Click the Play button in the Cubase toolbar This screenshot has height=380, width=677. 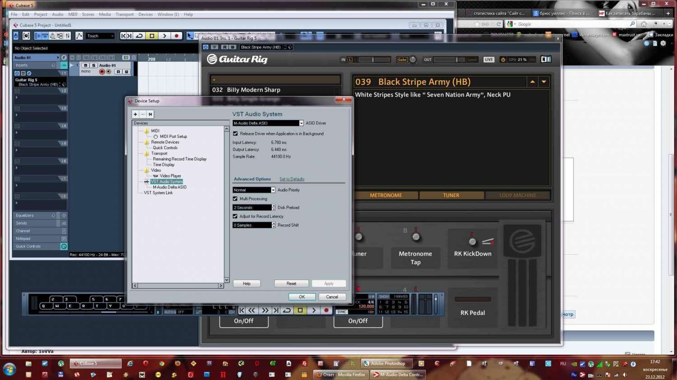coord(164,36)
